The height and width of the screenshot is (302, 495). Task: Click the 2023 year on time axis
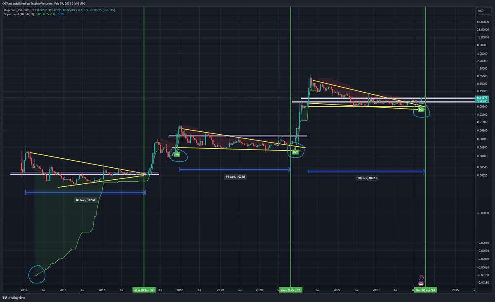click(377, 290)
